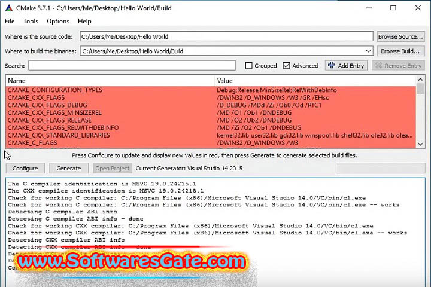Enable the Grouped checkbox
431x287 pixels.
249,65
